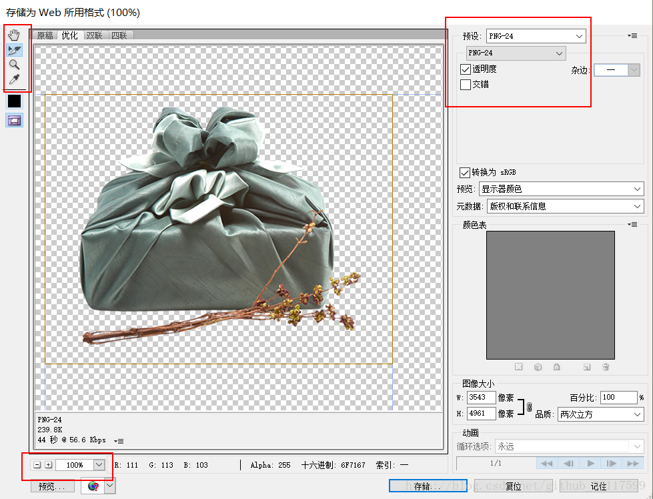The height and width of the screenshot is (499, 653).
Task: Select the Zoom magnifier tool
Action: point(14,65)
